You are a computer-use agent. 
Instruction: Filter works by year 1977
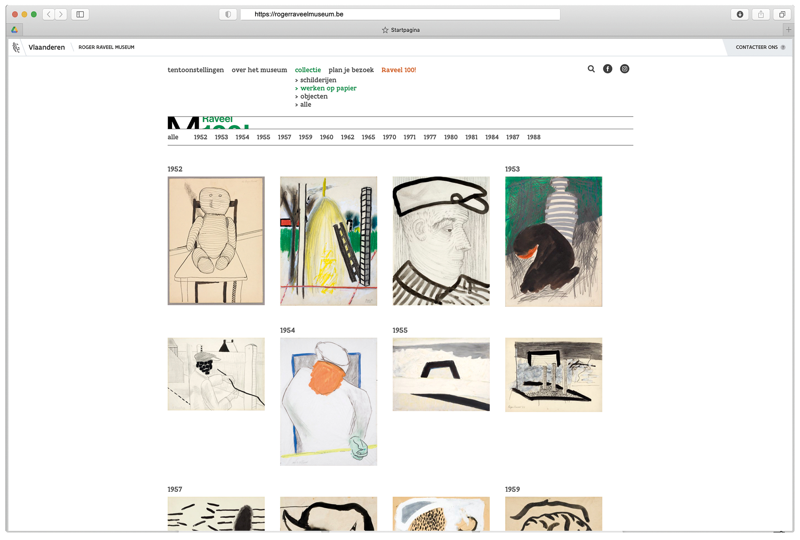tap(430, 137)
